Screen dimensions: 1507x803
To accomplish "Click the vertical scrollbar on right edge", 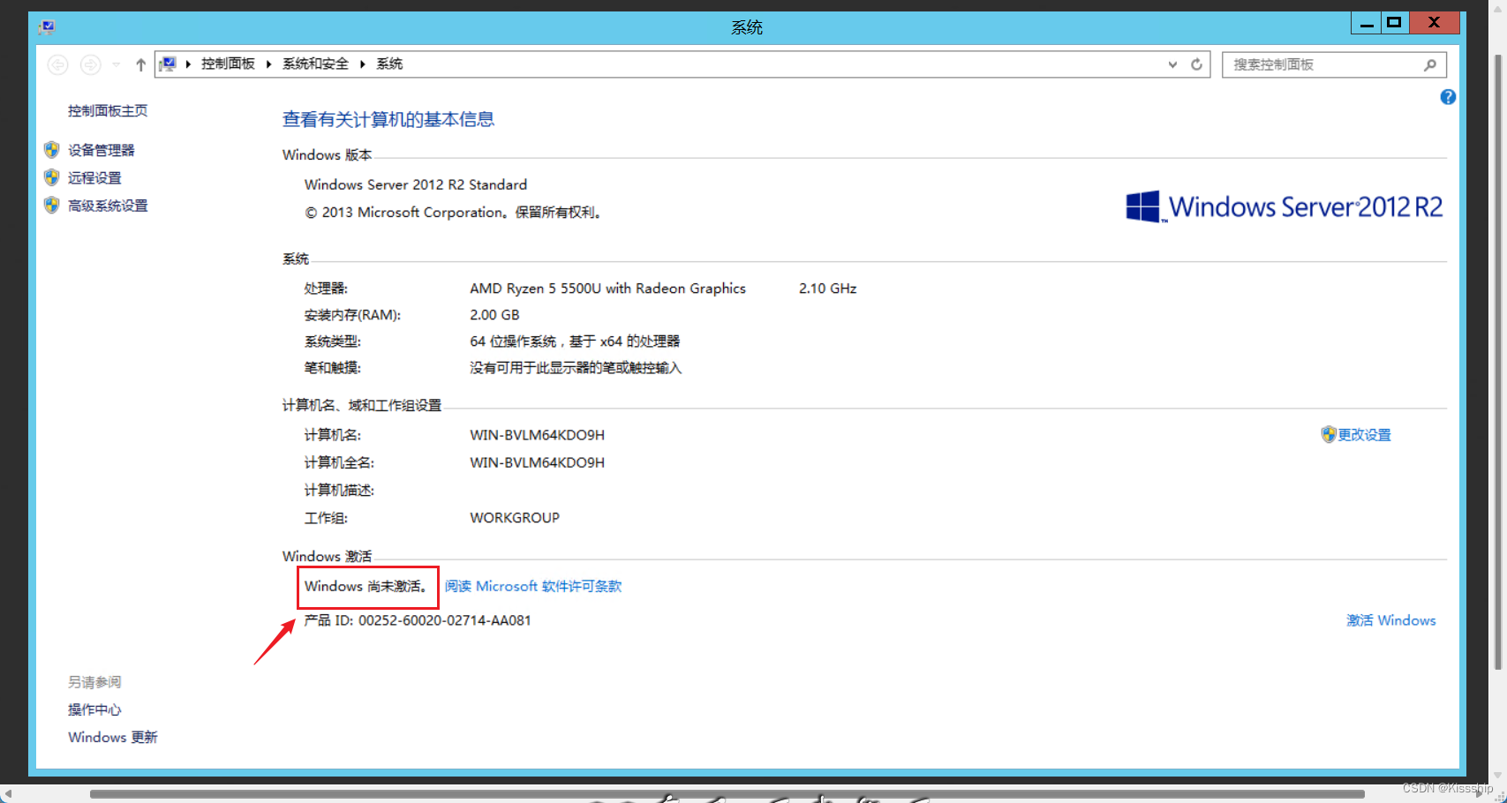I will [1497, 362].
